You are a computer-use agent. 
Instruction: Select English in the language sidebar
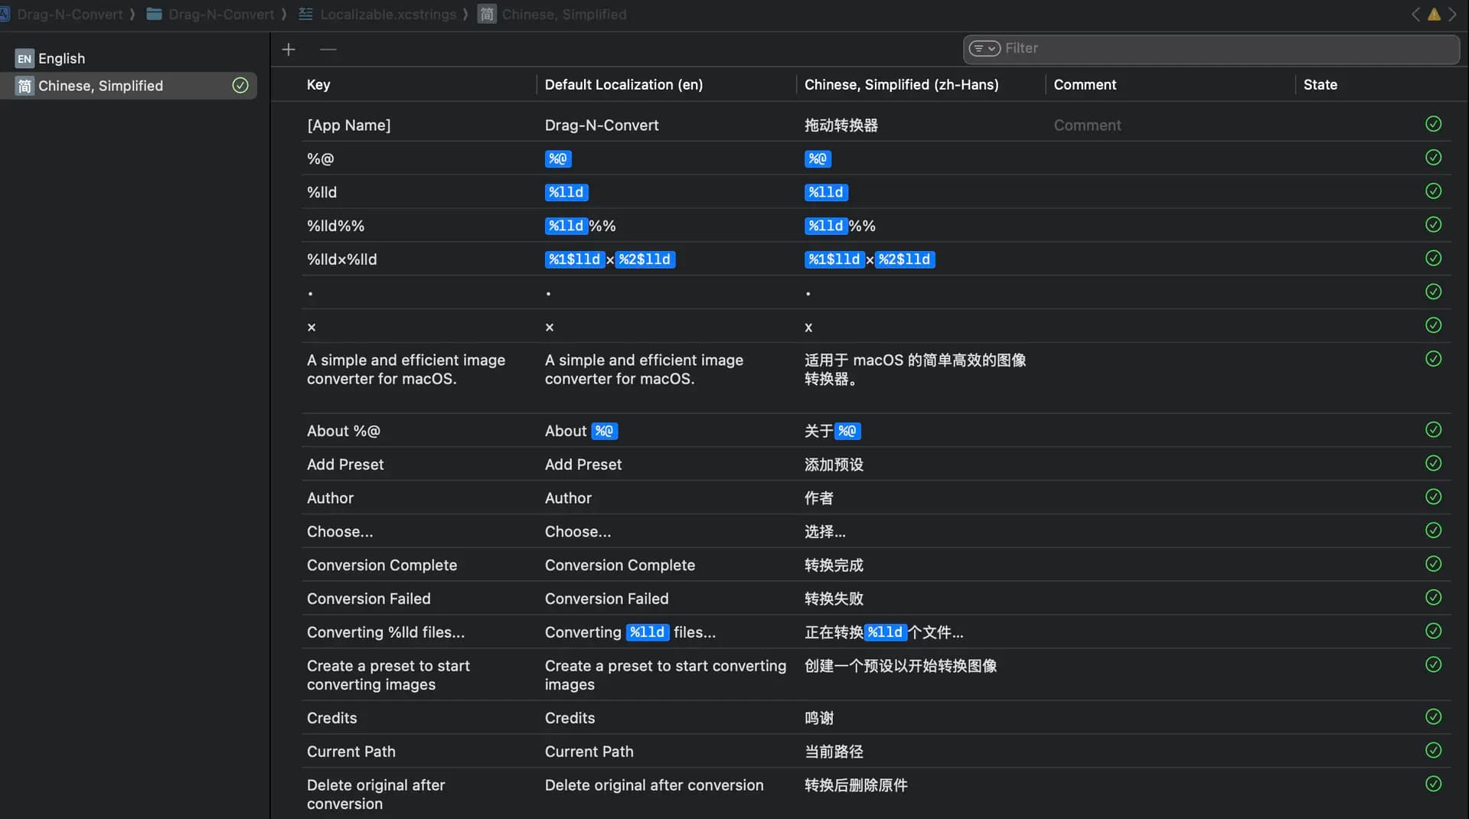coord(61,58)
